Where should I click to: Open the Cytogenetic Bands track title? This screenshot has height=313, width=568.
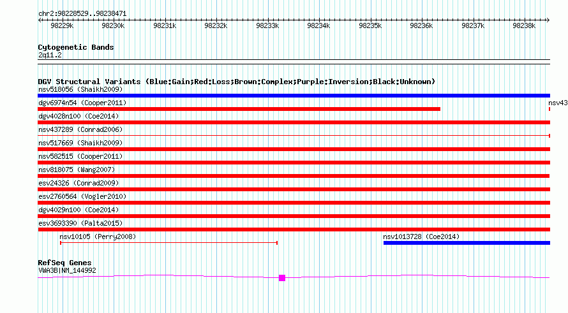tap(76, 47)
